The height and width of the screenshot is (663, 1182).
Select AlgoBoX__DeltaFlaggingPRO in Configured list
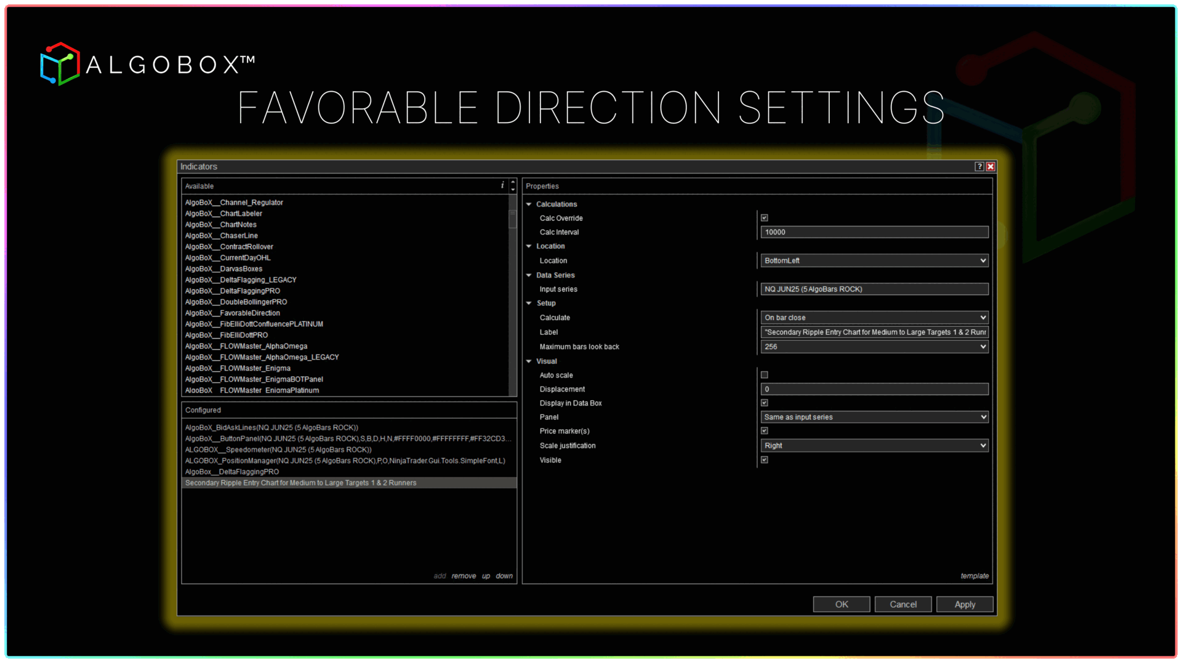(232, 472)
